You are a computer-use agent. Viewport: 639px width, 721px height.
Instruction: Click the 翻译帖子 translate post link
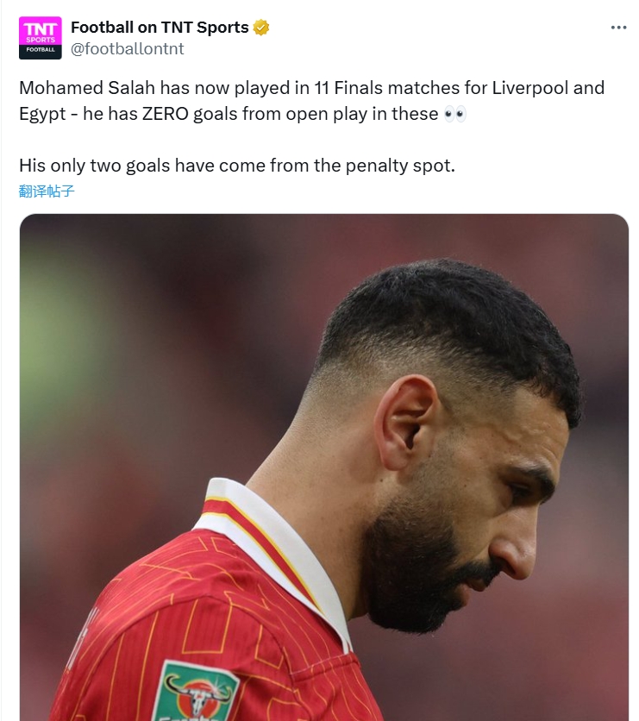47,191
